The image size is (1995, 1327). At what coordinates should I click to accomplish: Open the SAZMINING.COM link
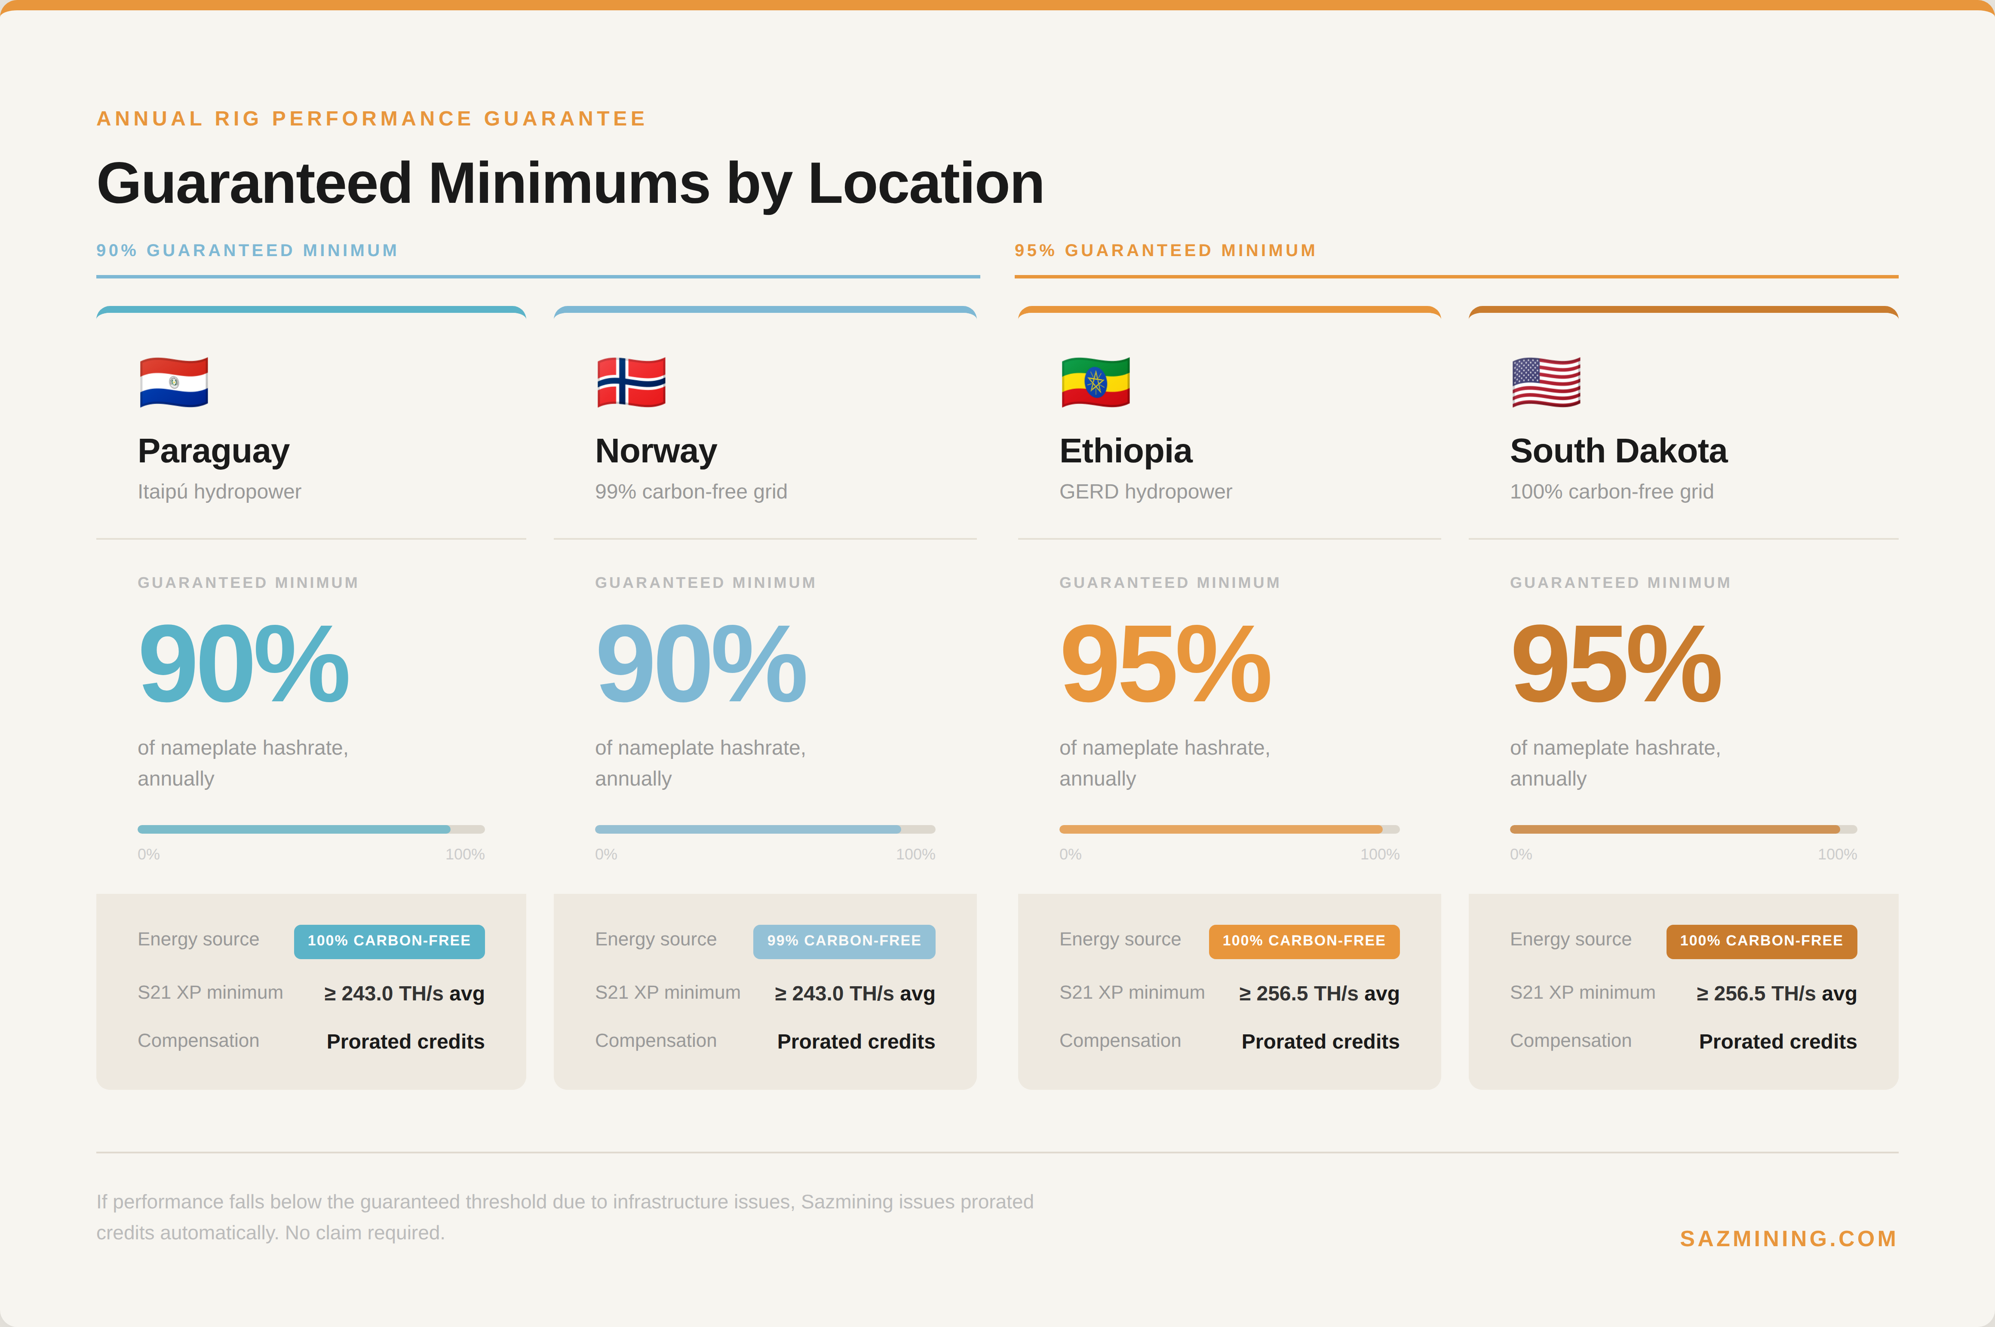[1787, 1238]
